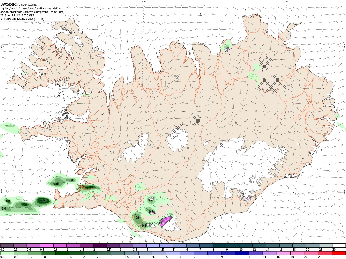This screenshot has height=259, width=346.
Task: Click the magenta snowfall patch near the south coast
Action: (166, 221)
